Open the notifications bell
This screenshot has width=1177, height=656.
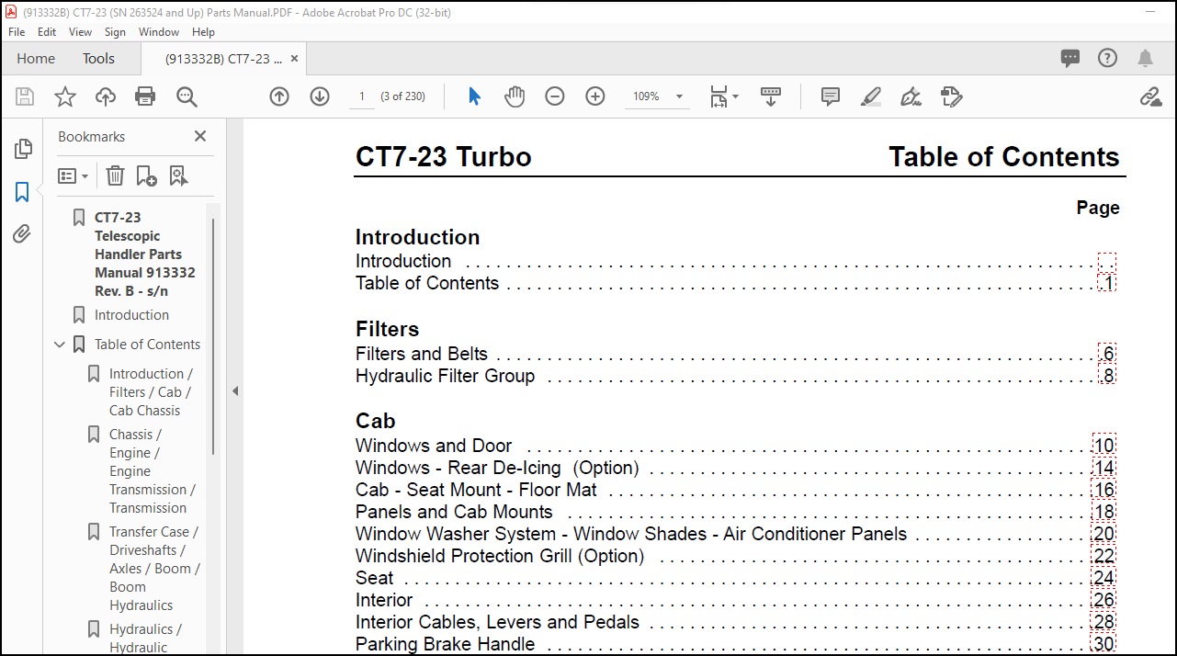(1145, 58)
